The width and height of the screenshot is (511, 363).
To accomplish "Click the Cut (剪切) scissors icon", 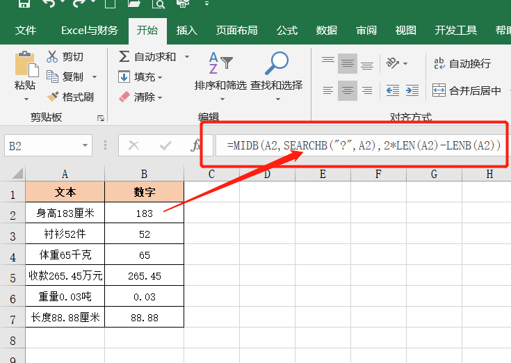I will [53, 56].
